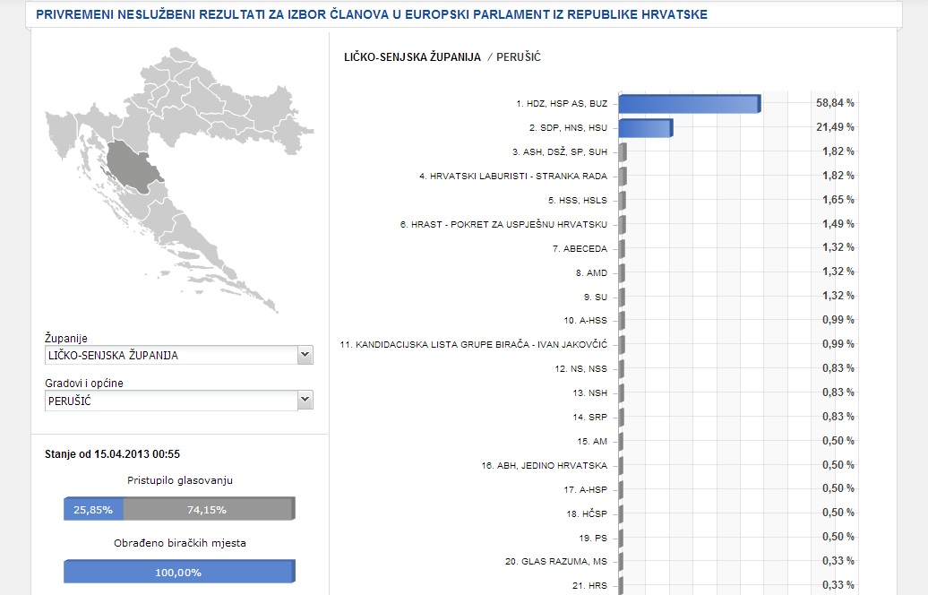Click the Ivan Jakovčić candidate list label
Image resolution: width=928 pixels, height=595 pixels.
point(474,345)
